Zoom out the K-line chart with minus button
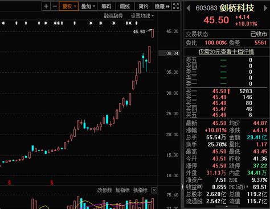 55,6
